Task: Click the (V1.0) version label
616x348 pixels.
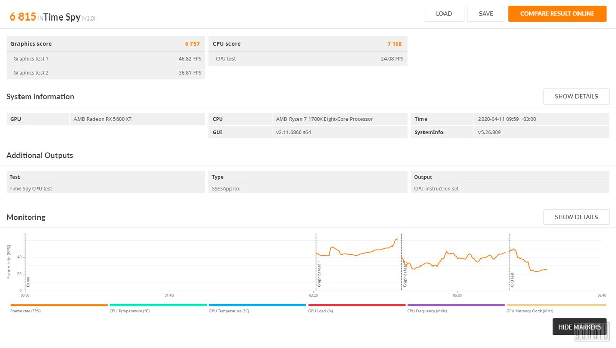Action: tap(88, 18)
